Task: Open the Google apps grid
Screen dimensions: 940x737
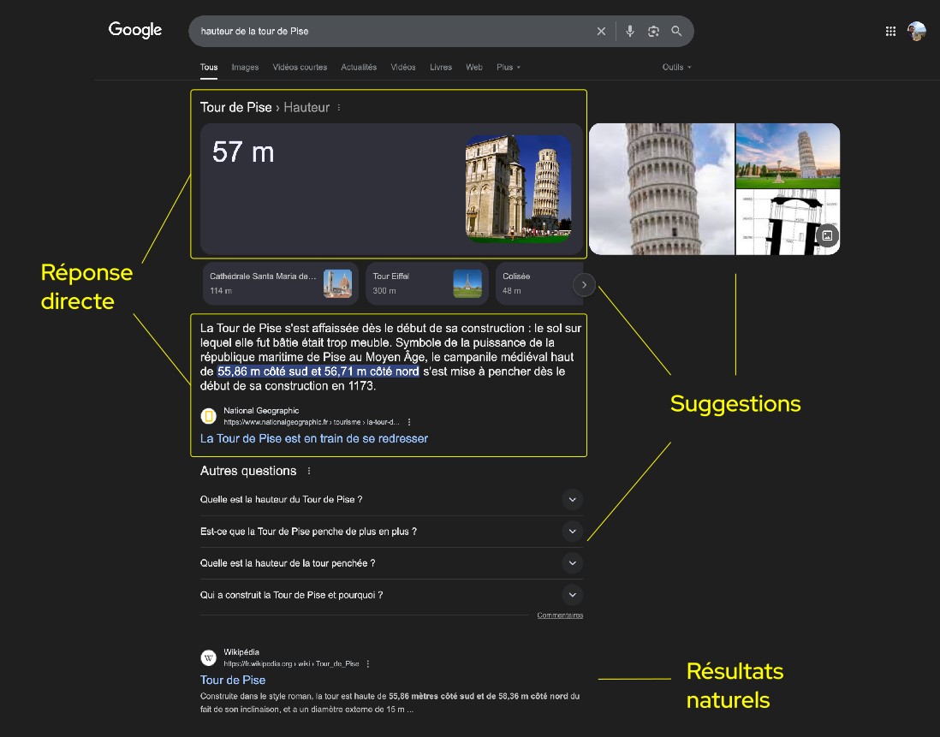Action: tap(890, 32)
